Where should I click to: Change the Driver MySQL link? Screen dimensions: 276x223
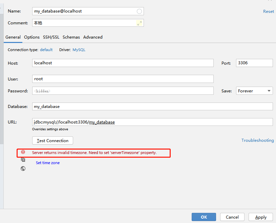[x=79, y=50]
